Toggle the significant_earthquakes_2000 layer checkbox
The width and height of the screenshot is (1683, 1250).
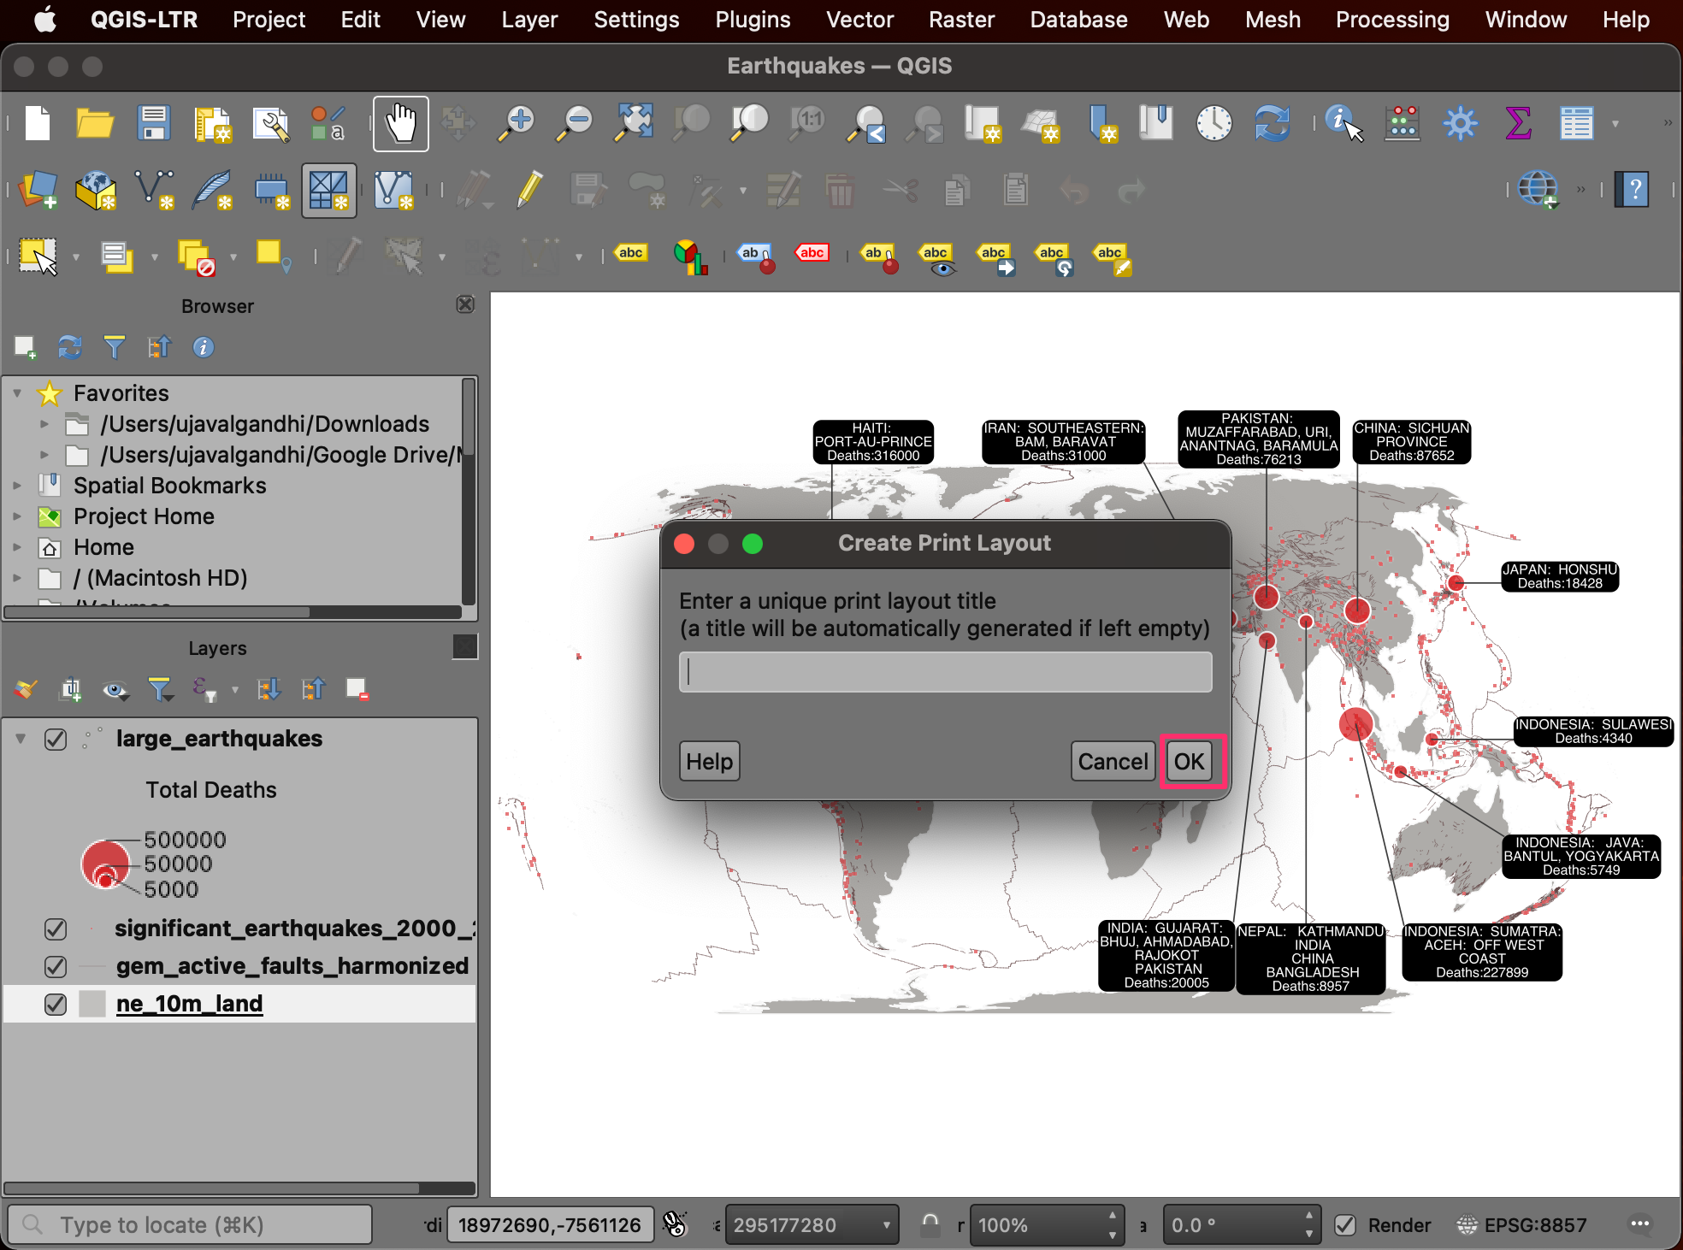coord(56,929)
